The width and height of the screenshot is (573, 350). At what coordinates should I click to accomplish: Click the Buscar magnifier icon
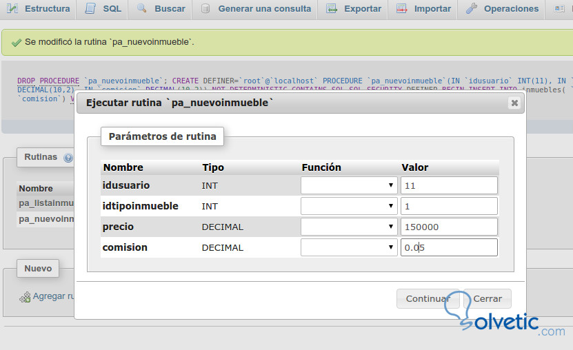pyautogui.click(x=141, y=8)
